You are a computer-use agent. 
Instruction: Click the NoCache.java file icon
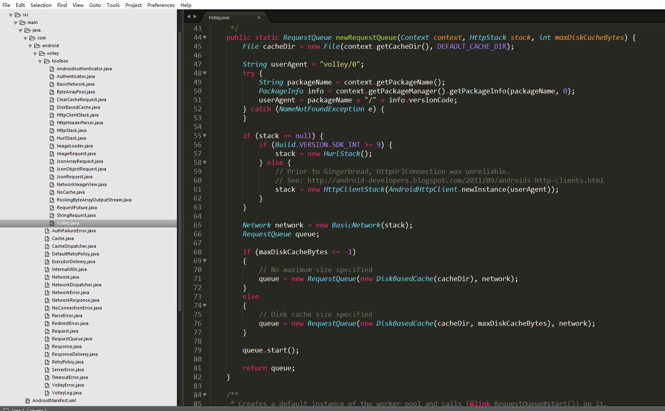pos(52,193)
